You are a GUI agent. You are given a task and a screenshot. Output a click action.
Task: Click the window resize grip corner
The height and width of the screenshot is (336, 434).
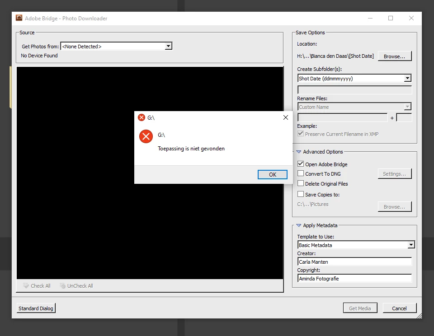[x=419, y=316]
